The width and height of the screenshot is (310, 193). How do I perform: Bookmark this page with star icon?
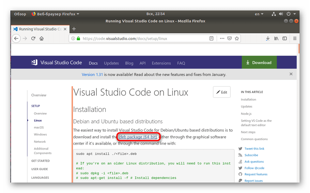tap(237, 39)
